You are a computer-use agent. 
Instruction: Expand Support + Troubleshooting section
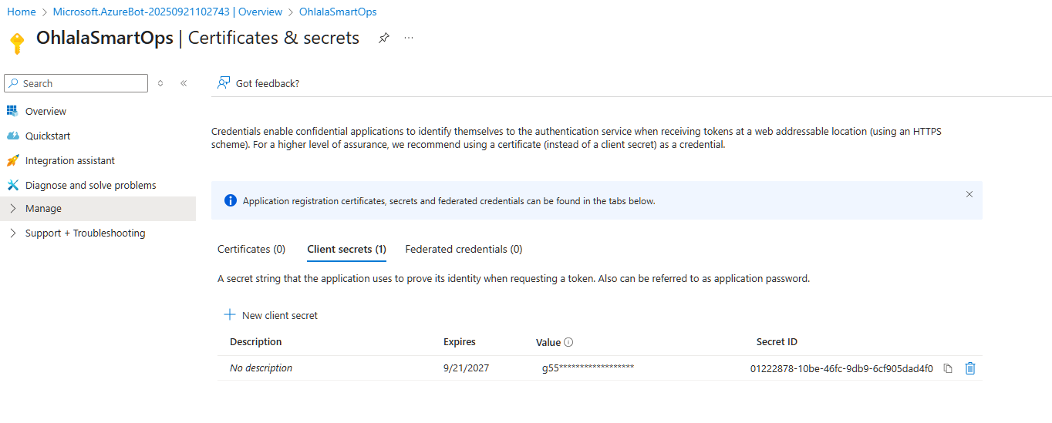click(85, 233)
